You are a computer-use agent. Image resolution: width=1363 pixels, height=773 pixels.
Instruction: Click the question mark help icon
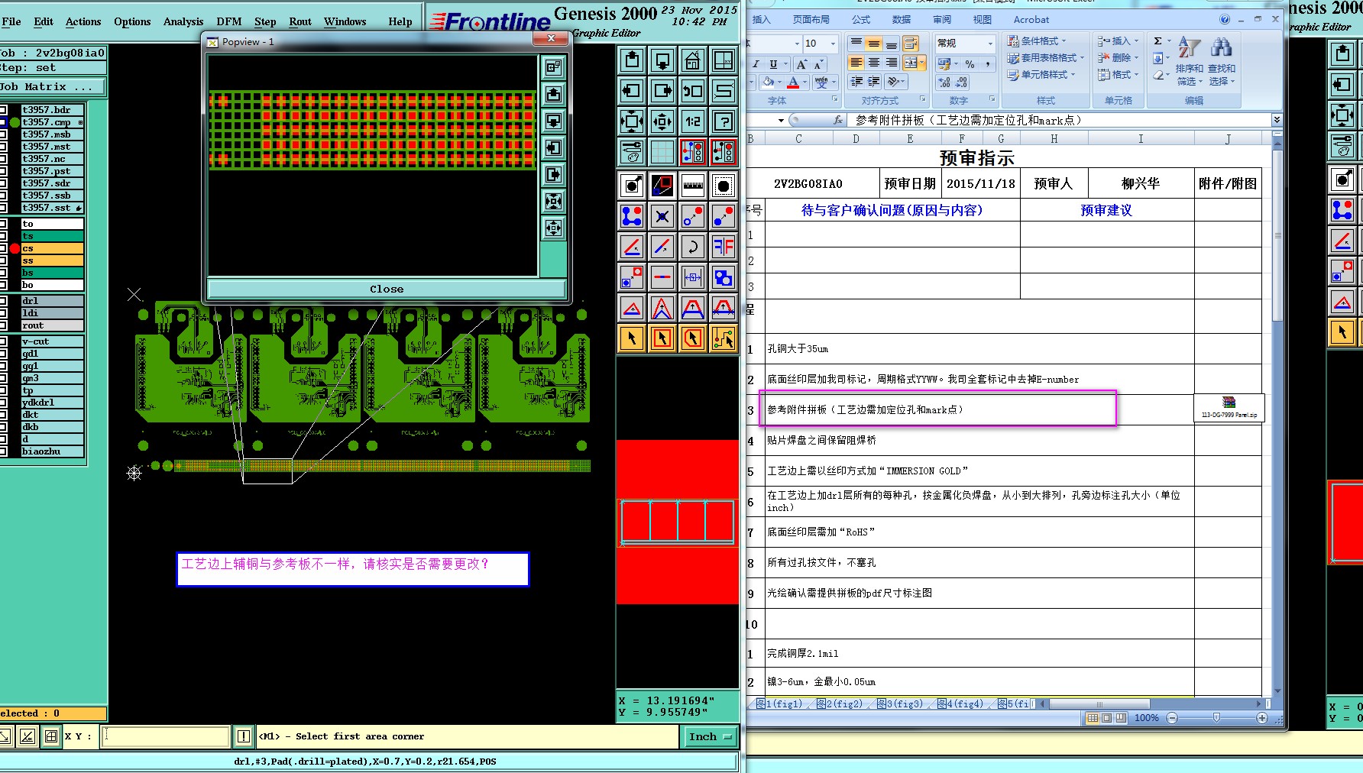click(724, 121)
